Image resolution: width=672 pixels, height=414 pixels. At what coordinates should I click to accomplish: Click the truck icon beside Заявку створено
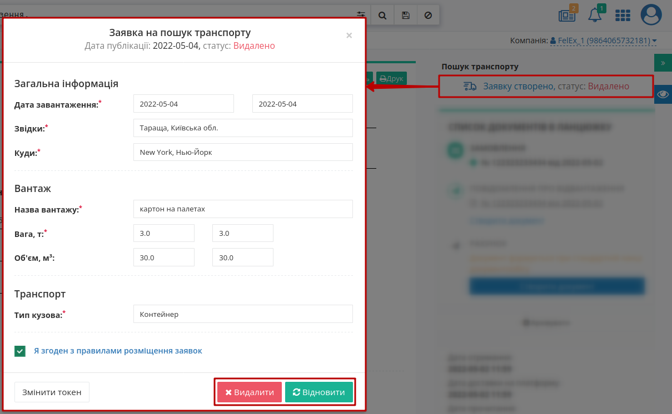(x=470, y=86)
